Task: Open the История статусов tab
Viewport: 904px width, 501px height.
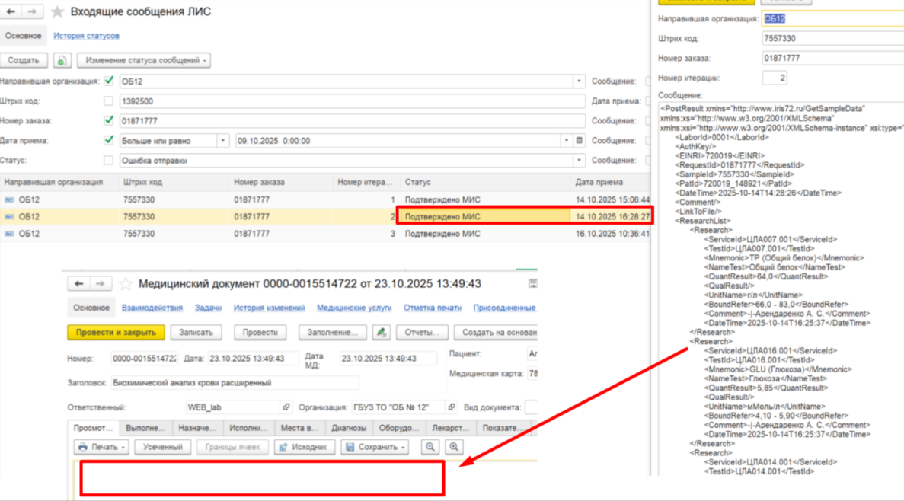Action: [x=86, y=36]
